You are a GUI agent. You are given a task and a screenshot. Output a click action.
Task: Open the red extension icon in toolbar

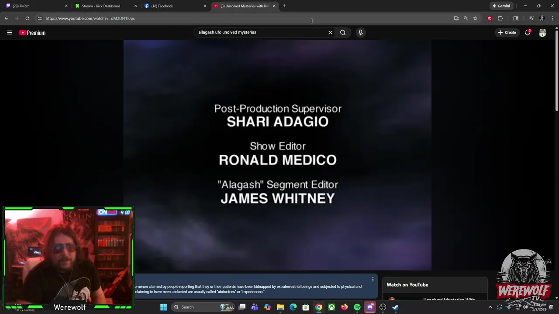(490, 18)
